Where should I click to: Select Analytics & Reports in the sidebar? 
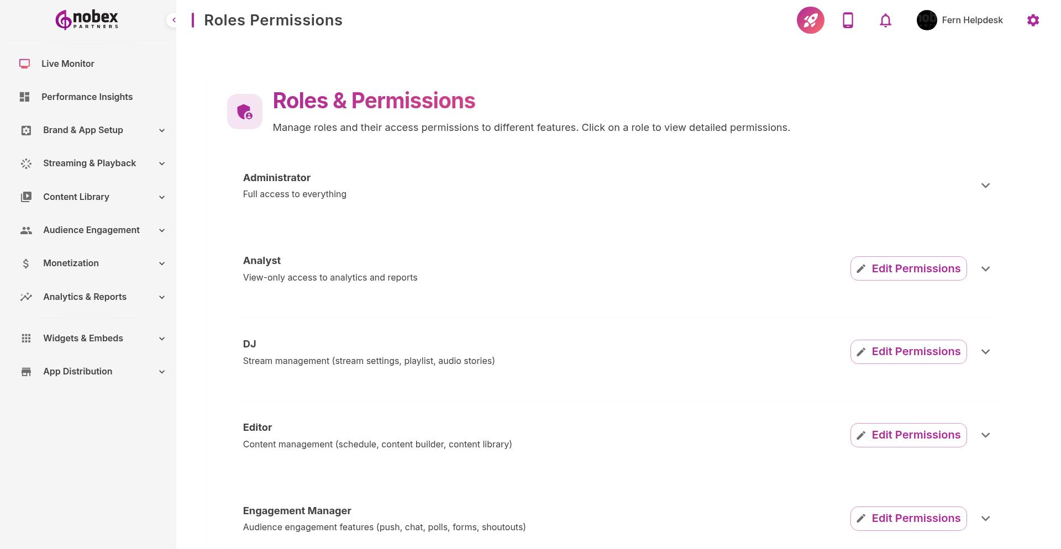[85, 297]
